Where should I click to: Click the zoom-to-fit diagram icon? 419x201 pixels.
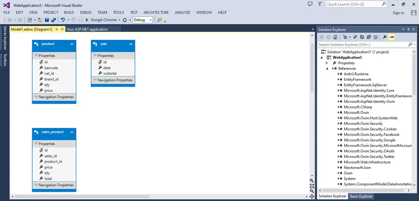[x=312, y=186]
